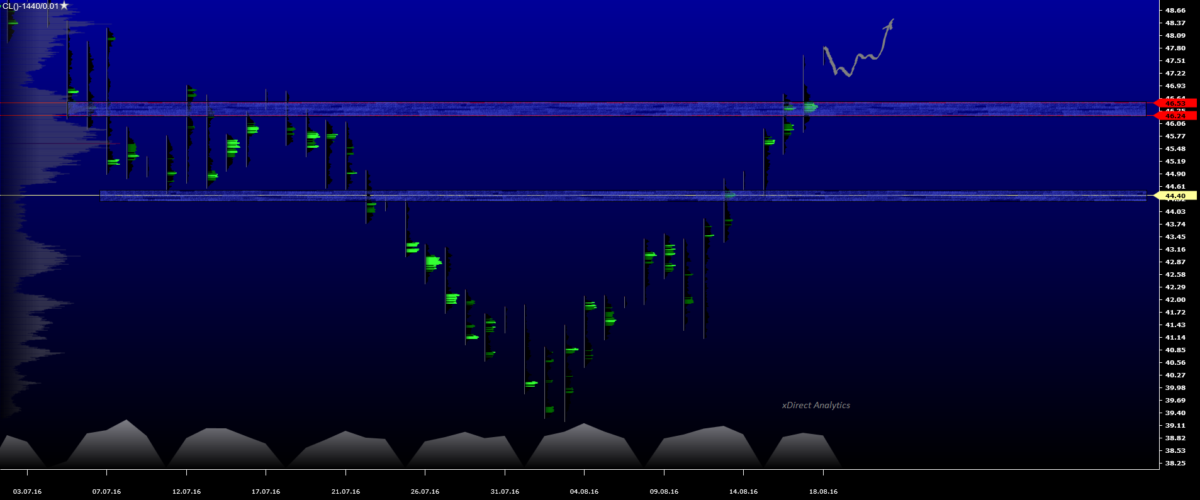
Task: Select the 03.07.16 date label
Action: (27, 492)
